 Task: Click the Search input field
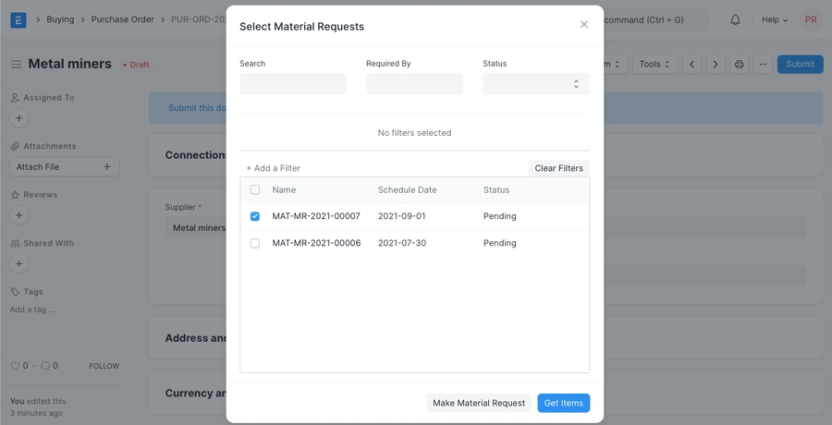click(x=292, y=84)
